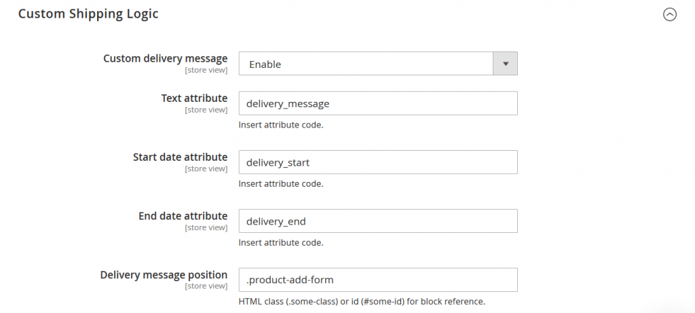This screenshot has width=695, height=313.
Task: Click the .product-add-form position field
Action: tap(378, 280)
